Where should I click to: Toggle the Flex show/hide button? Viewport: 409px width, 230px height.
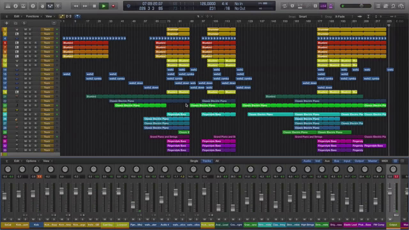tap(69, 16)
